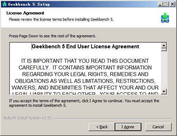
Task: Click the Geekbench 5 Setup title bar text
Action: (x=29, y=4)
